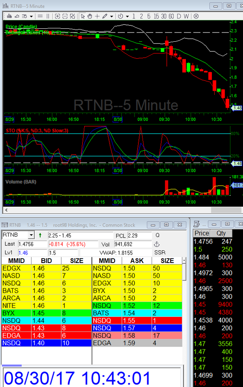Select the crosshair cursor tool
Screen dimensions: 243x387
tap(97, 16)
